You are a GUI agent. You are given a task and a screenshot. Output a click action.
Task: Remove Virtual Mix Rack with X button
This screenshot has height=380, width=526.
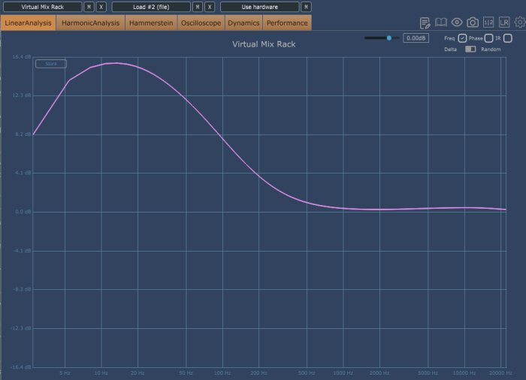[x=101, y=7]
